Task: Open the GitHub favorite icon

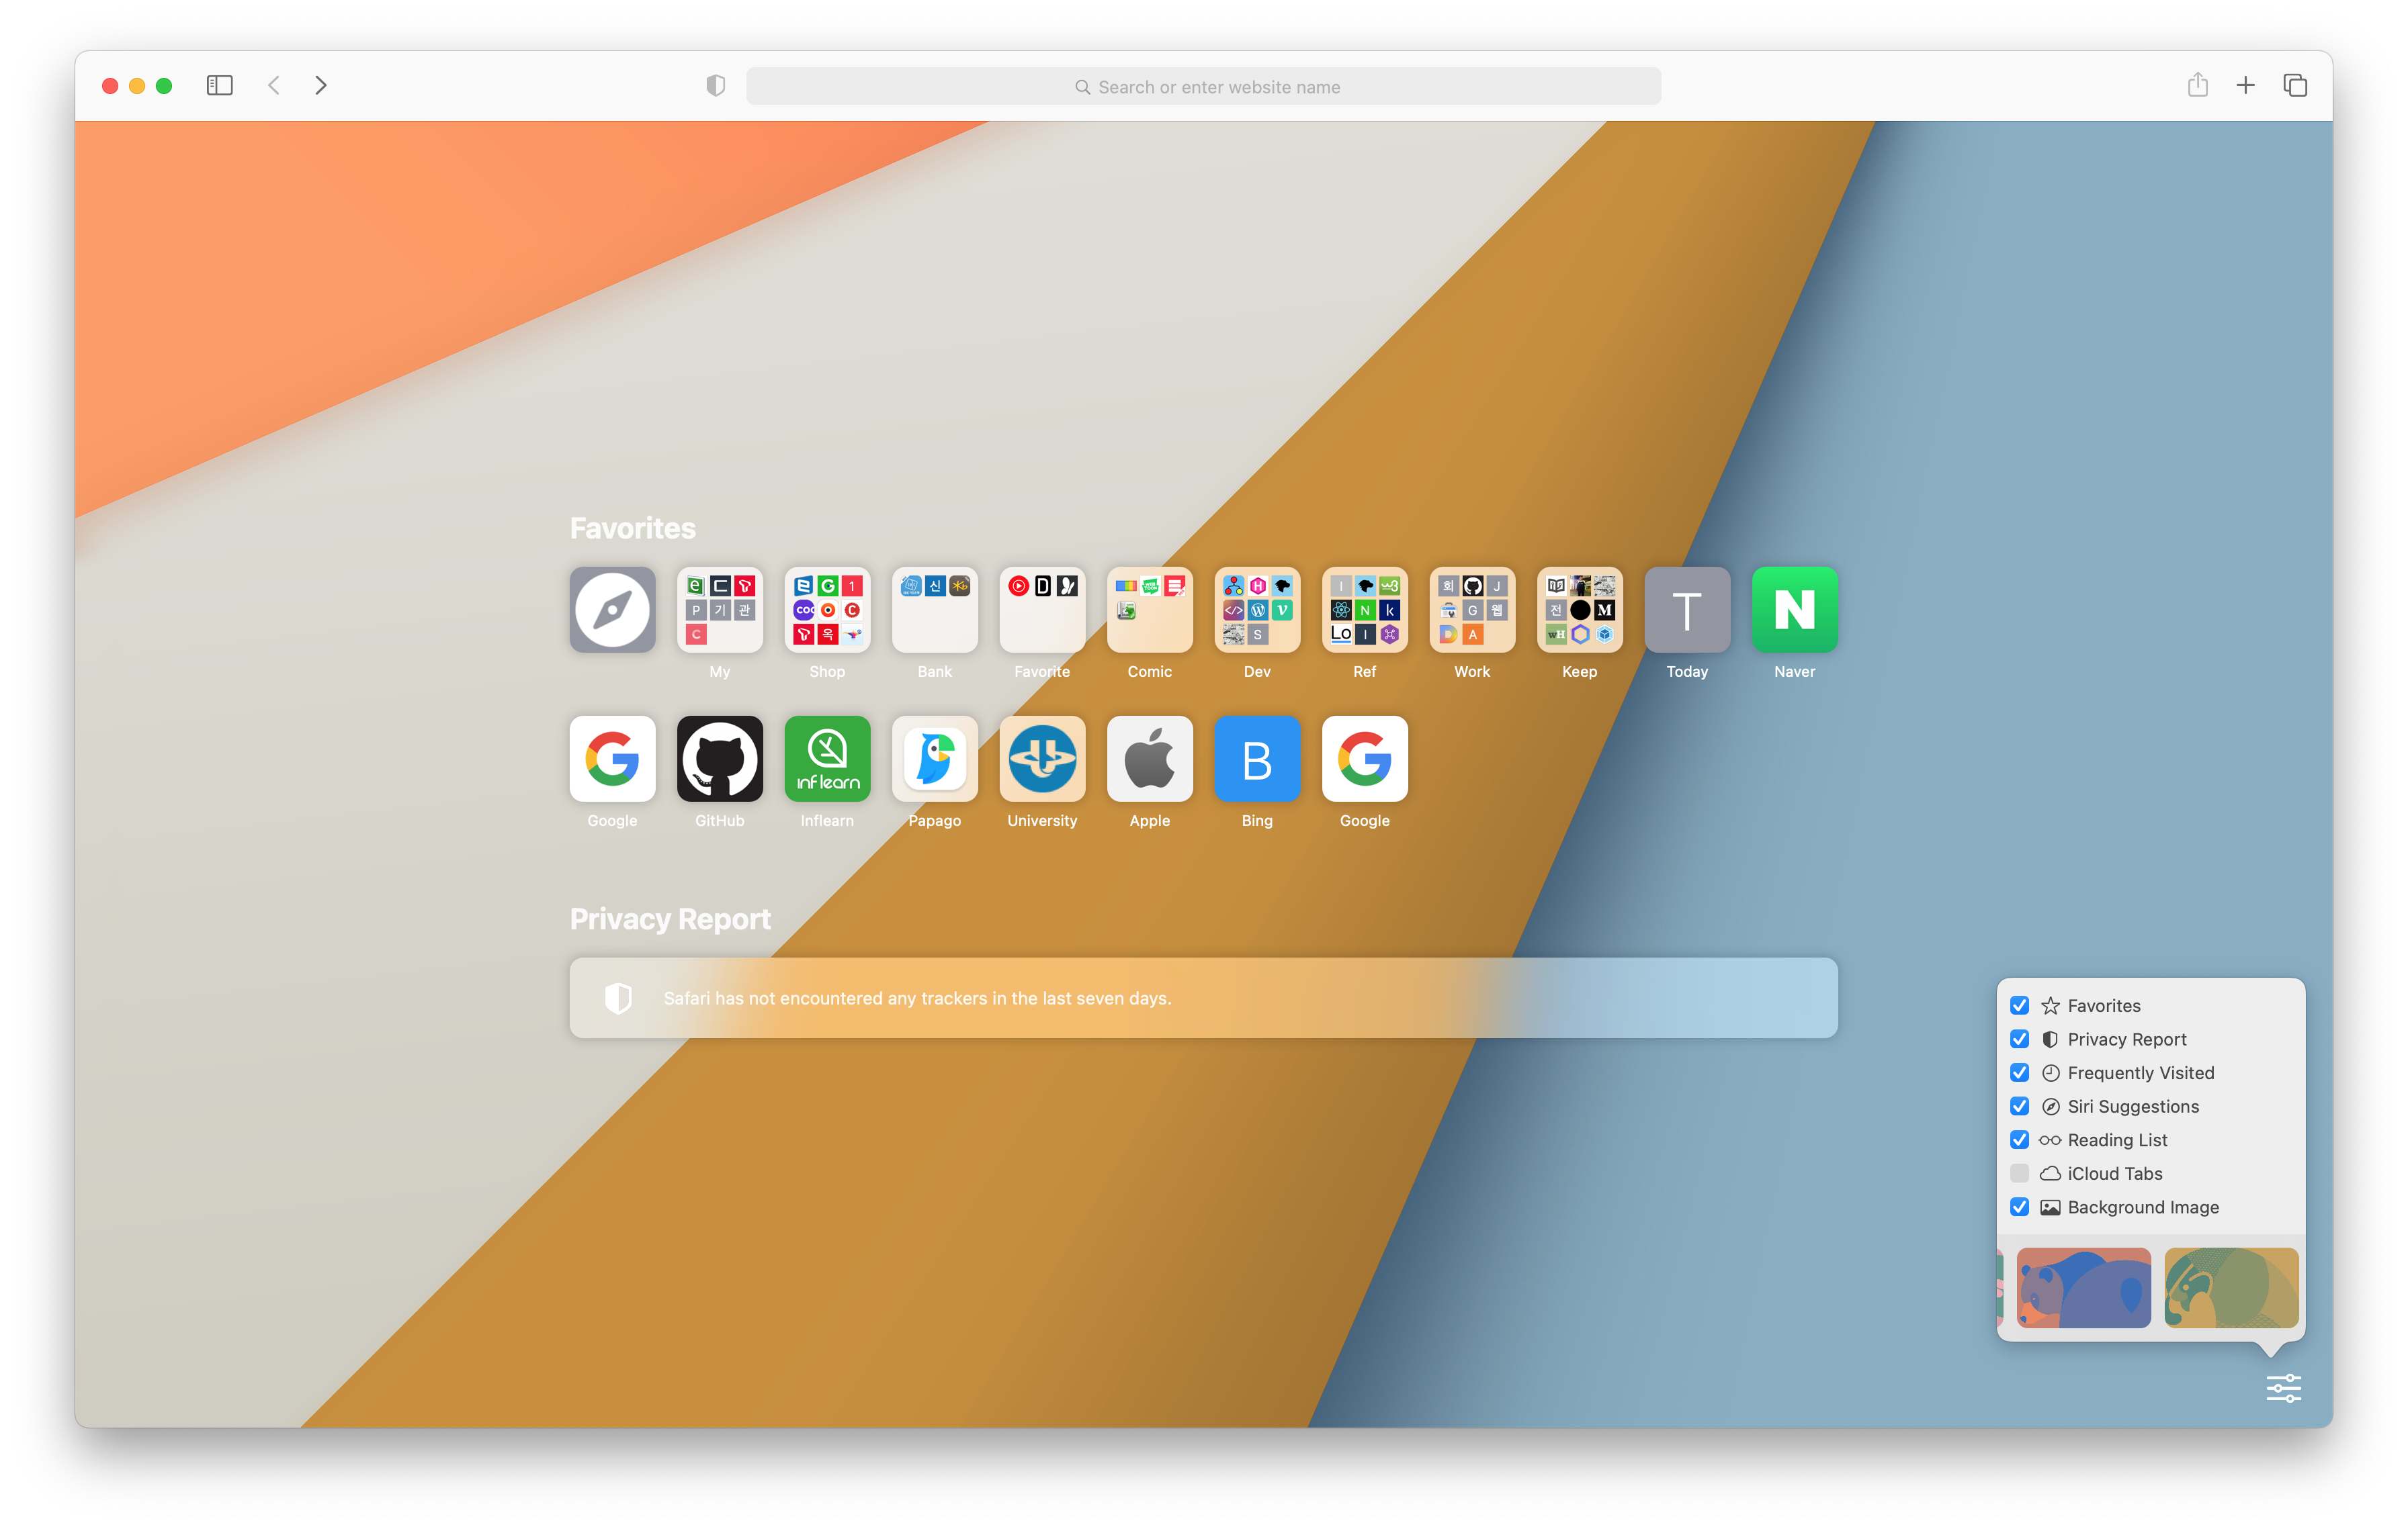Action: [x=719, y=759]
